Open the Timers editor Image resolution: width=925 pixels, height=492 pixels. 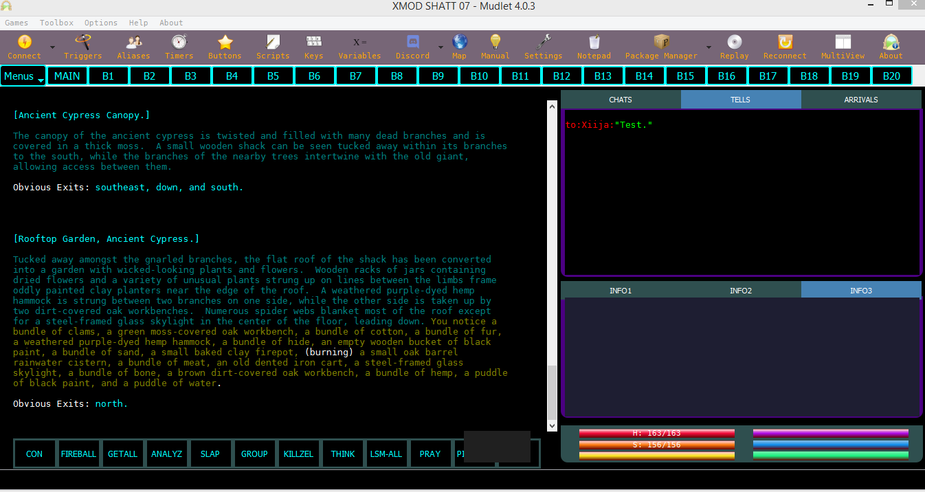pos(179,47)
